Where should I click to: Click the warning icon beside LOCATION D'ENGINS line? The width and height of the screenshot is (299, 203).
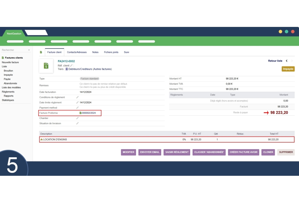point(42,139)
